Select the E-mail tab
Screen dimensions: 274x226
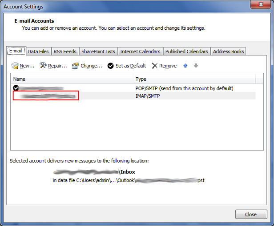pyautogui.click(x=17, y=51)
